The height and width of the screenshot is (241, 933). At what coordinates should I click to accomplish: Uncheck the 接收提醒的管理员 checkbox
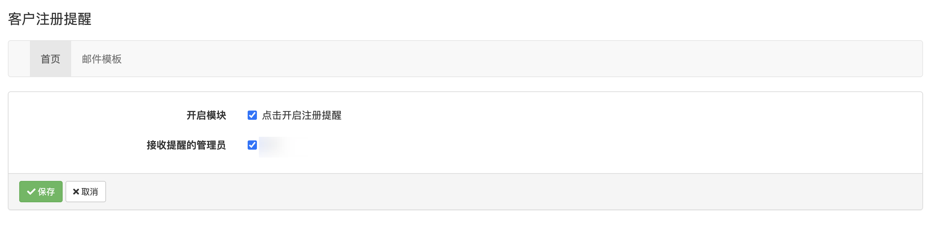click(252, 145)
